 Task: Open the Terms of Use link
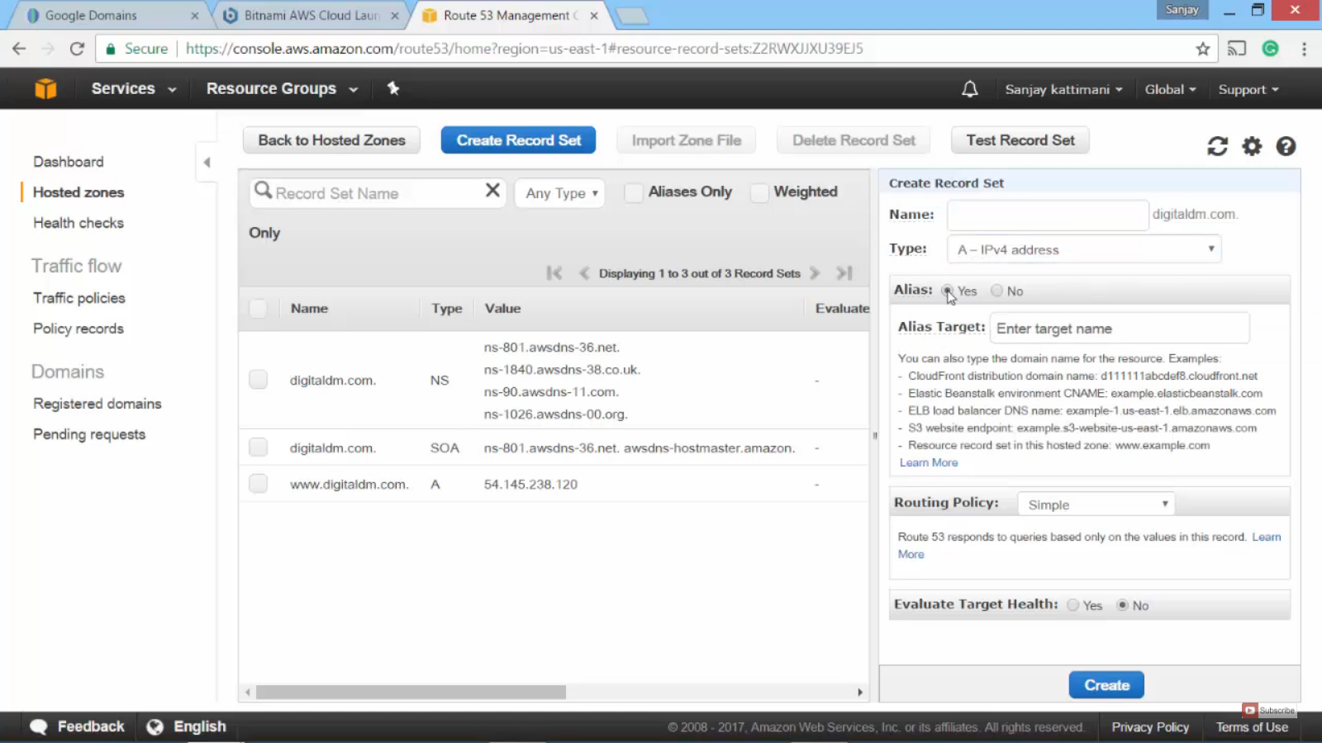1252,727
